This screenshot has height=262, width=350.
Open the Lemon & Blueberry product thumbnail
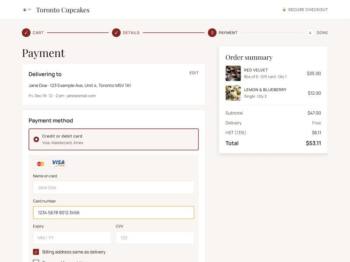click(x=233, y=93)
